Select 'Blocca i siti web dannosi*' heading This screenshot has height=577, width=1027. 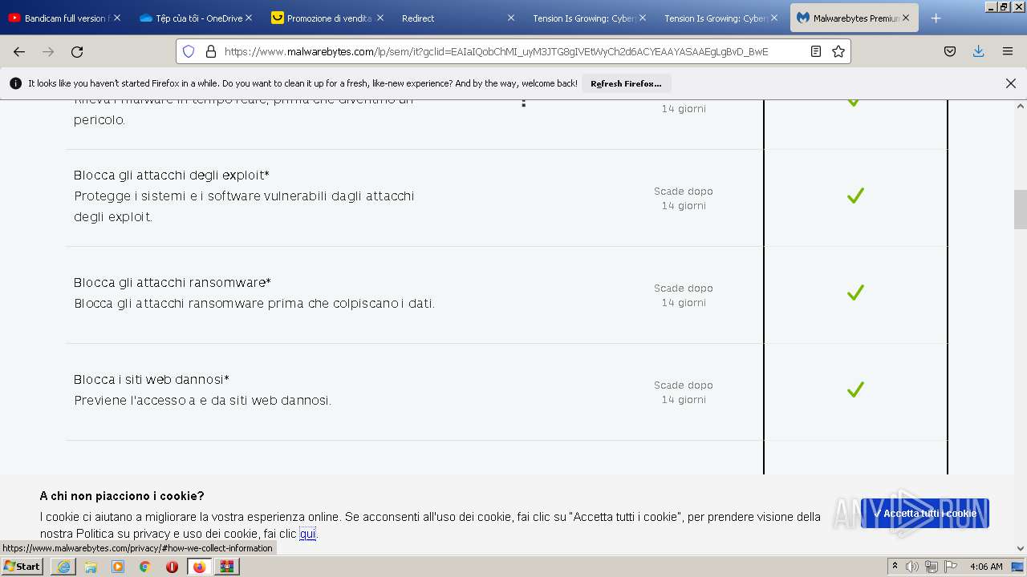(x=152, y=379)
